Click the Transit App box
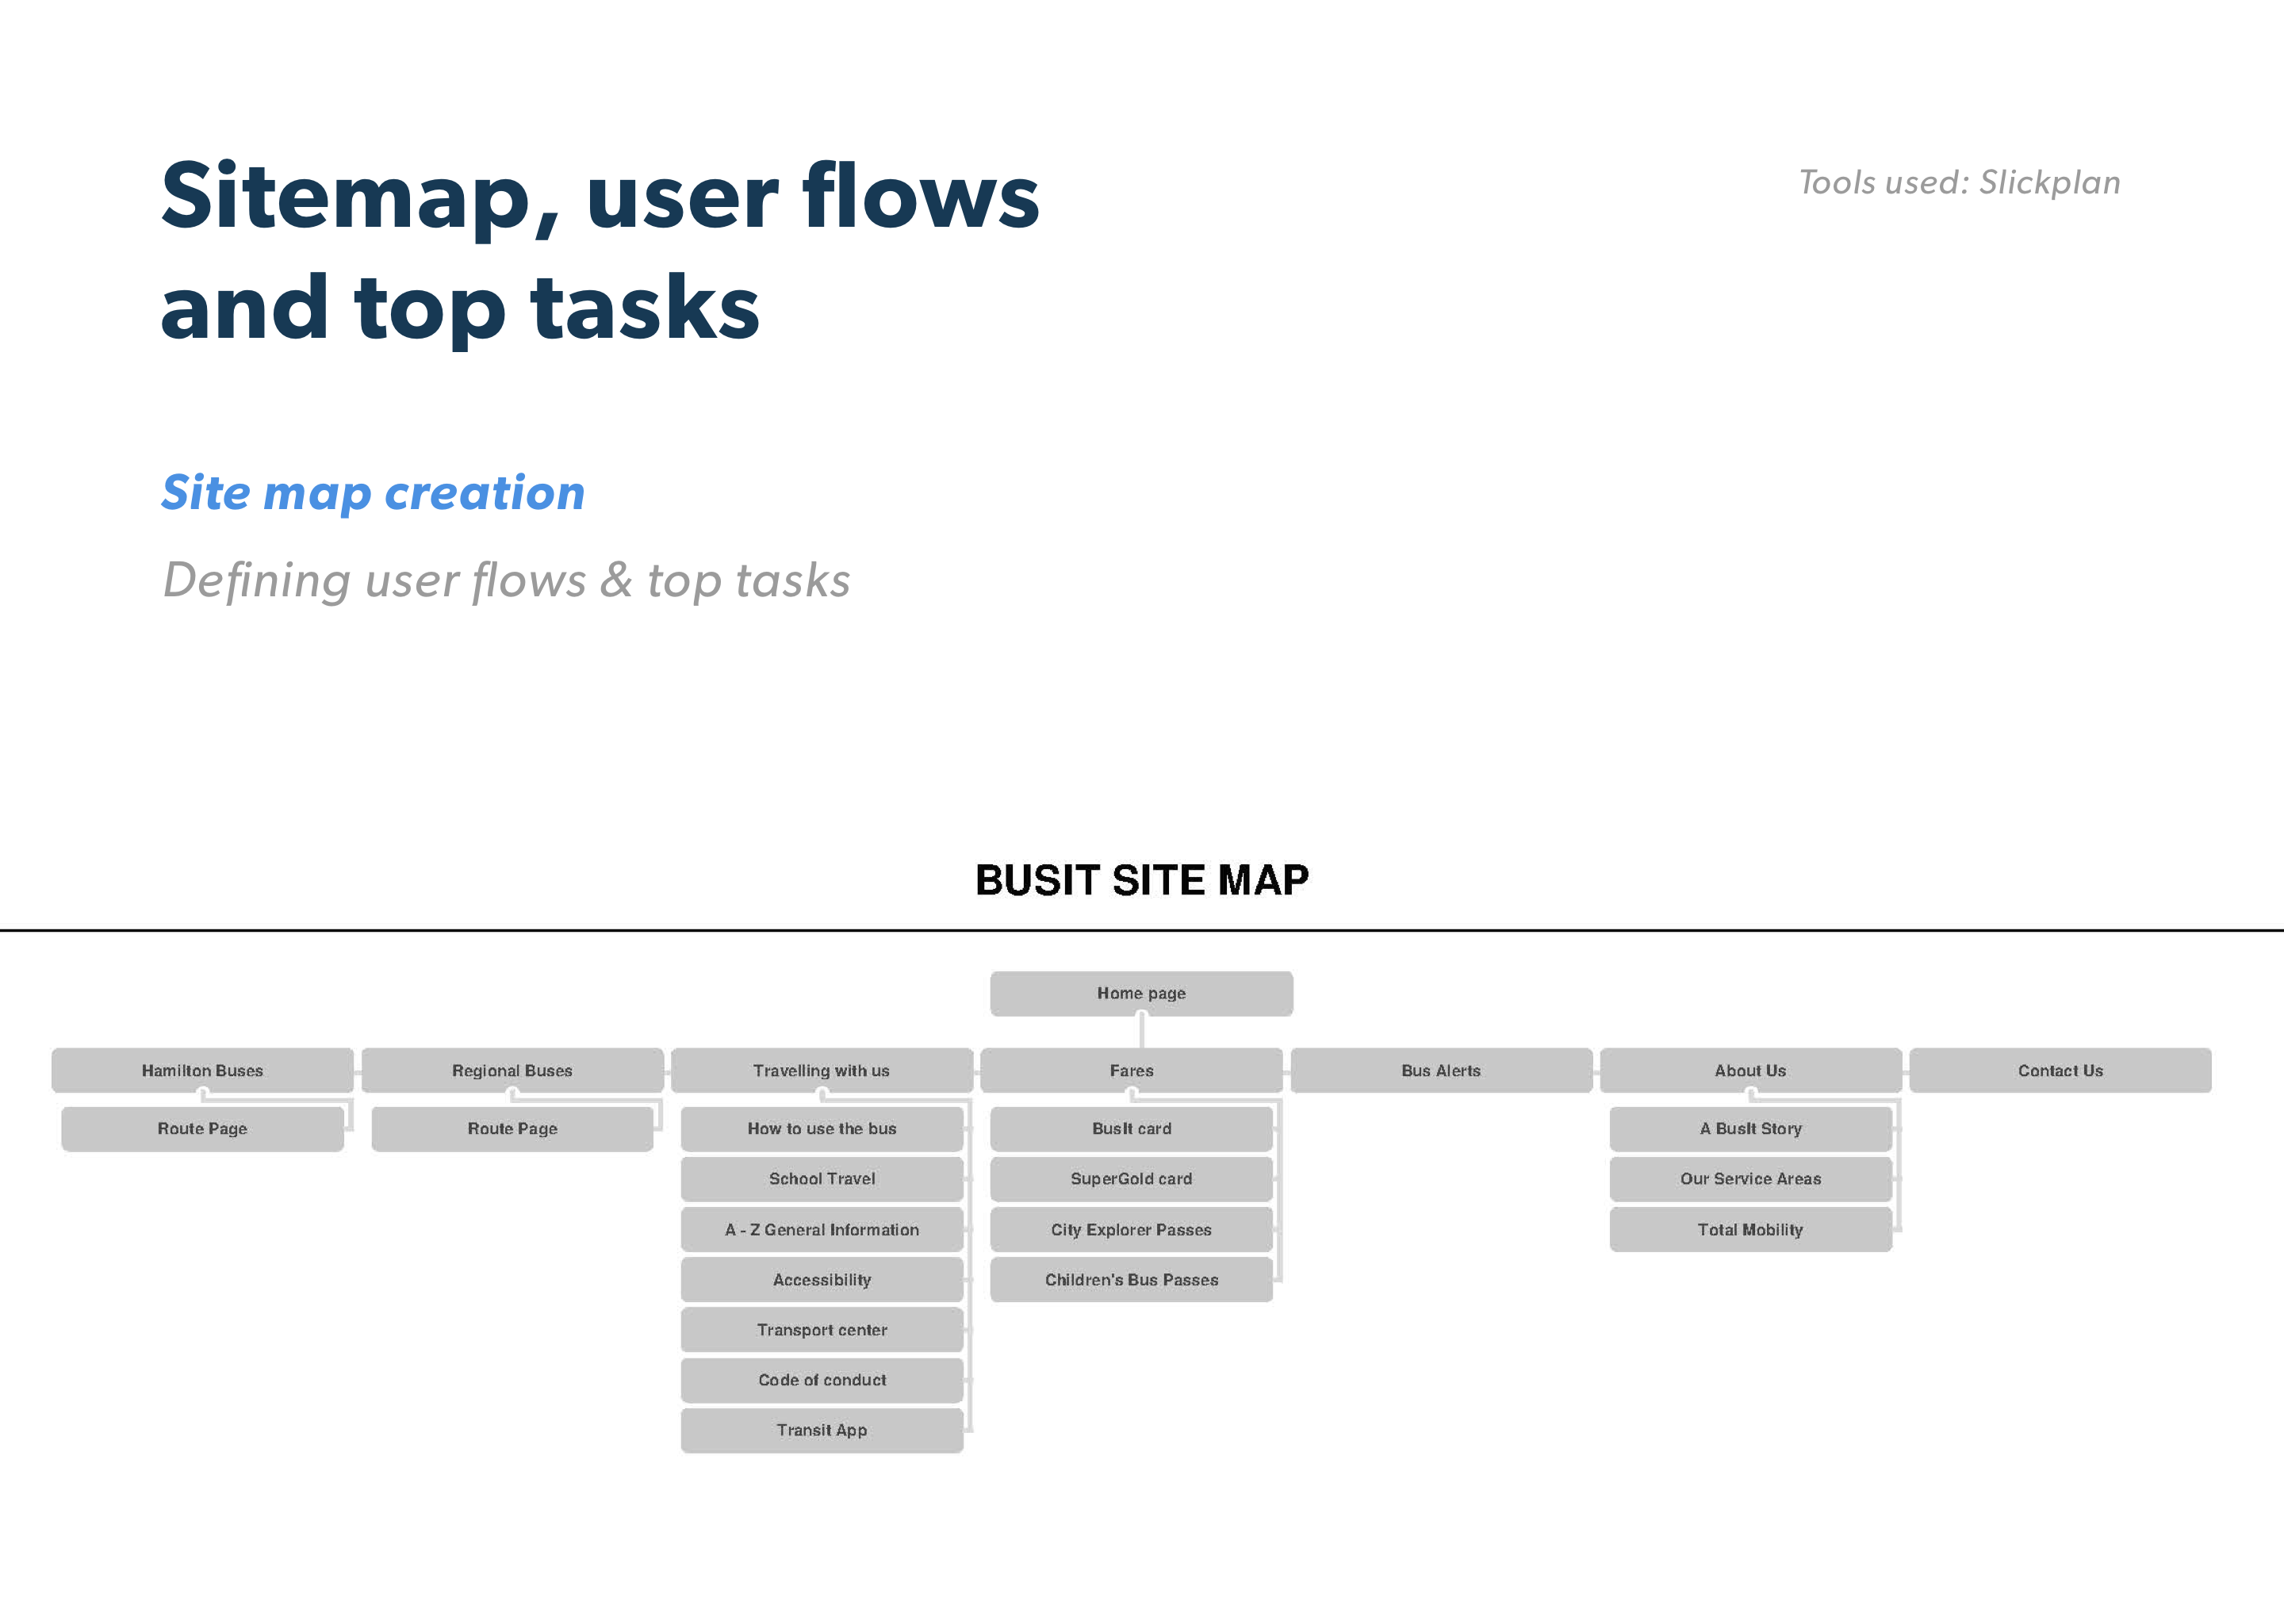Screen dimensions: 2284x1624 [821, 1430]
